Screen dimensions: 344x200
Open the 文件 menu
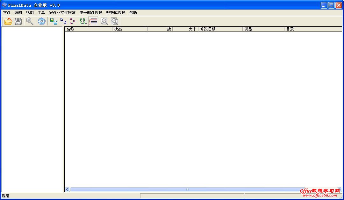(x=7, y=12)
